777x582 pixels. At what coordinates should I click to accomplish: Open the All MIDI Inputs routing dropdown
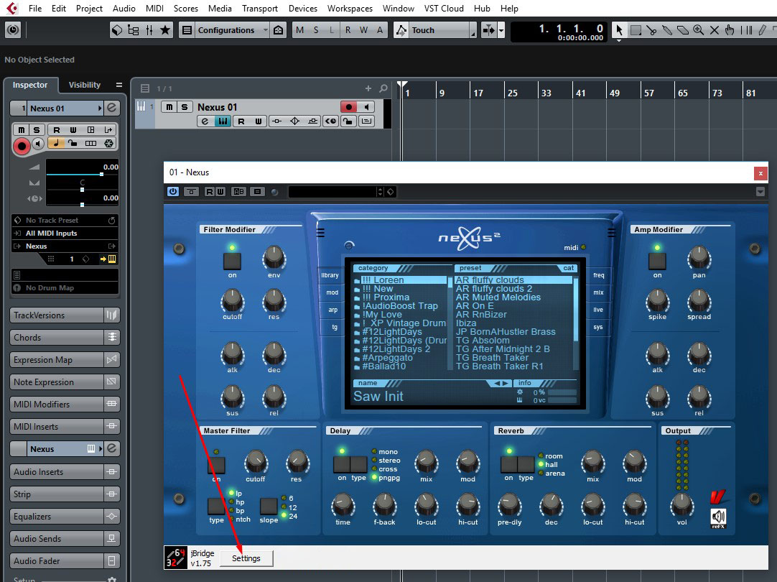[65, 233]
